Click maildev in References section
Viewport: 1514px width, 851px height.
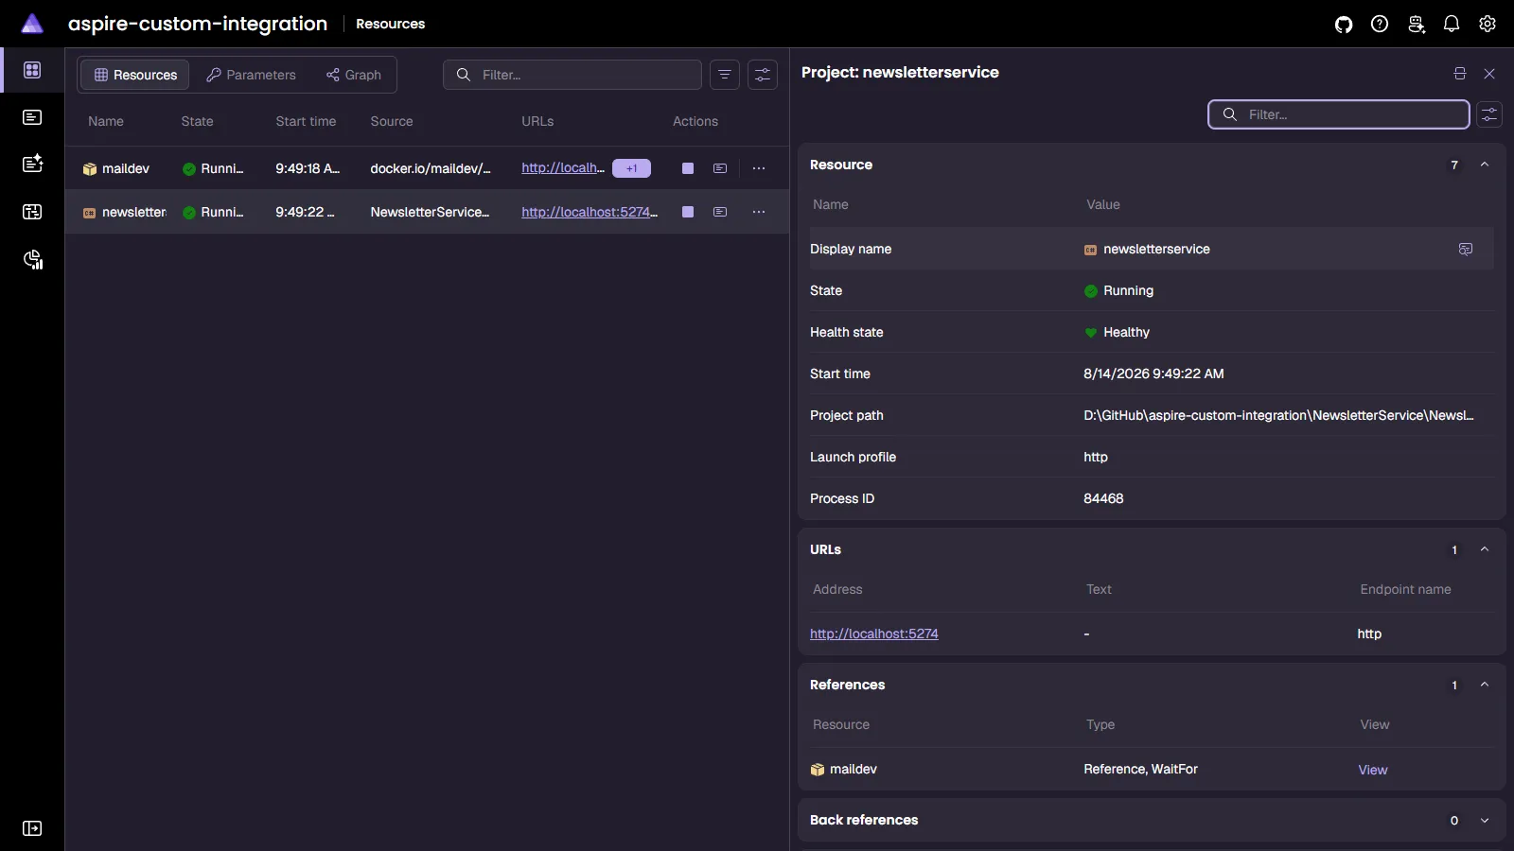[x=854, y=769]
